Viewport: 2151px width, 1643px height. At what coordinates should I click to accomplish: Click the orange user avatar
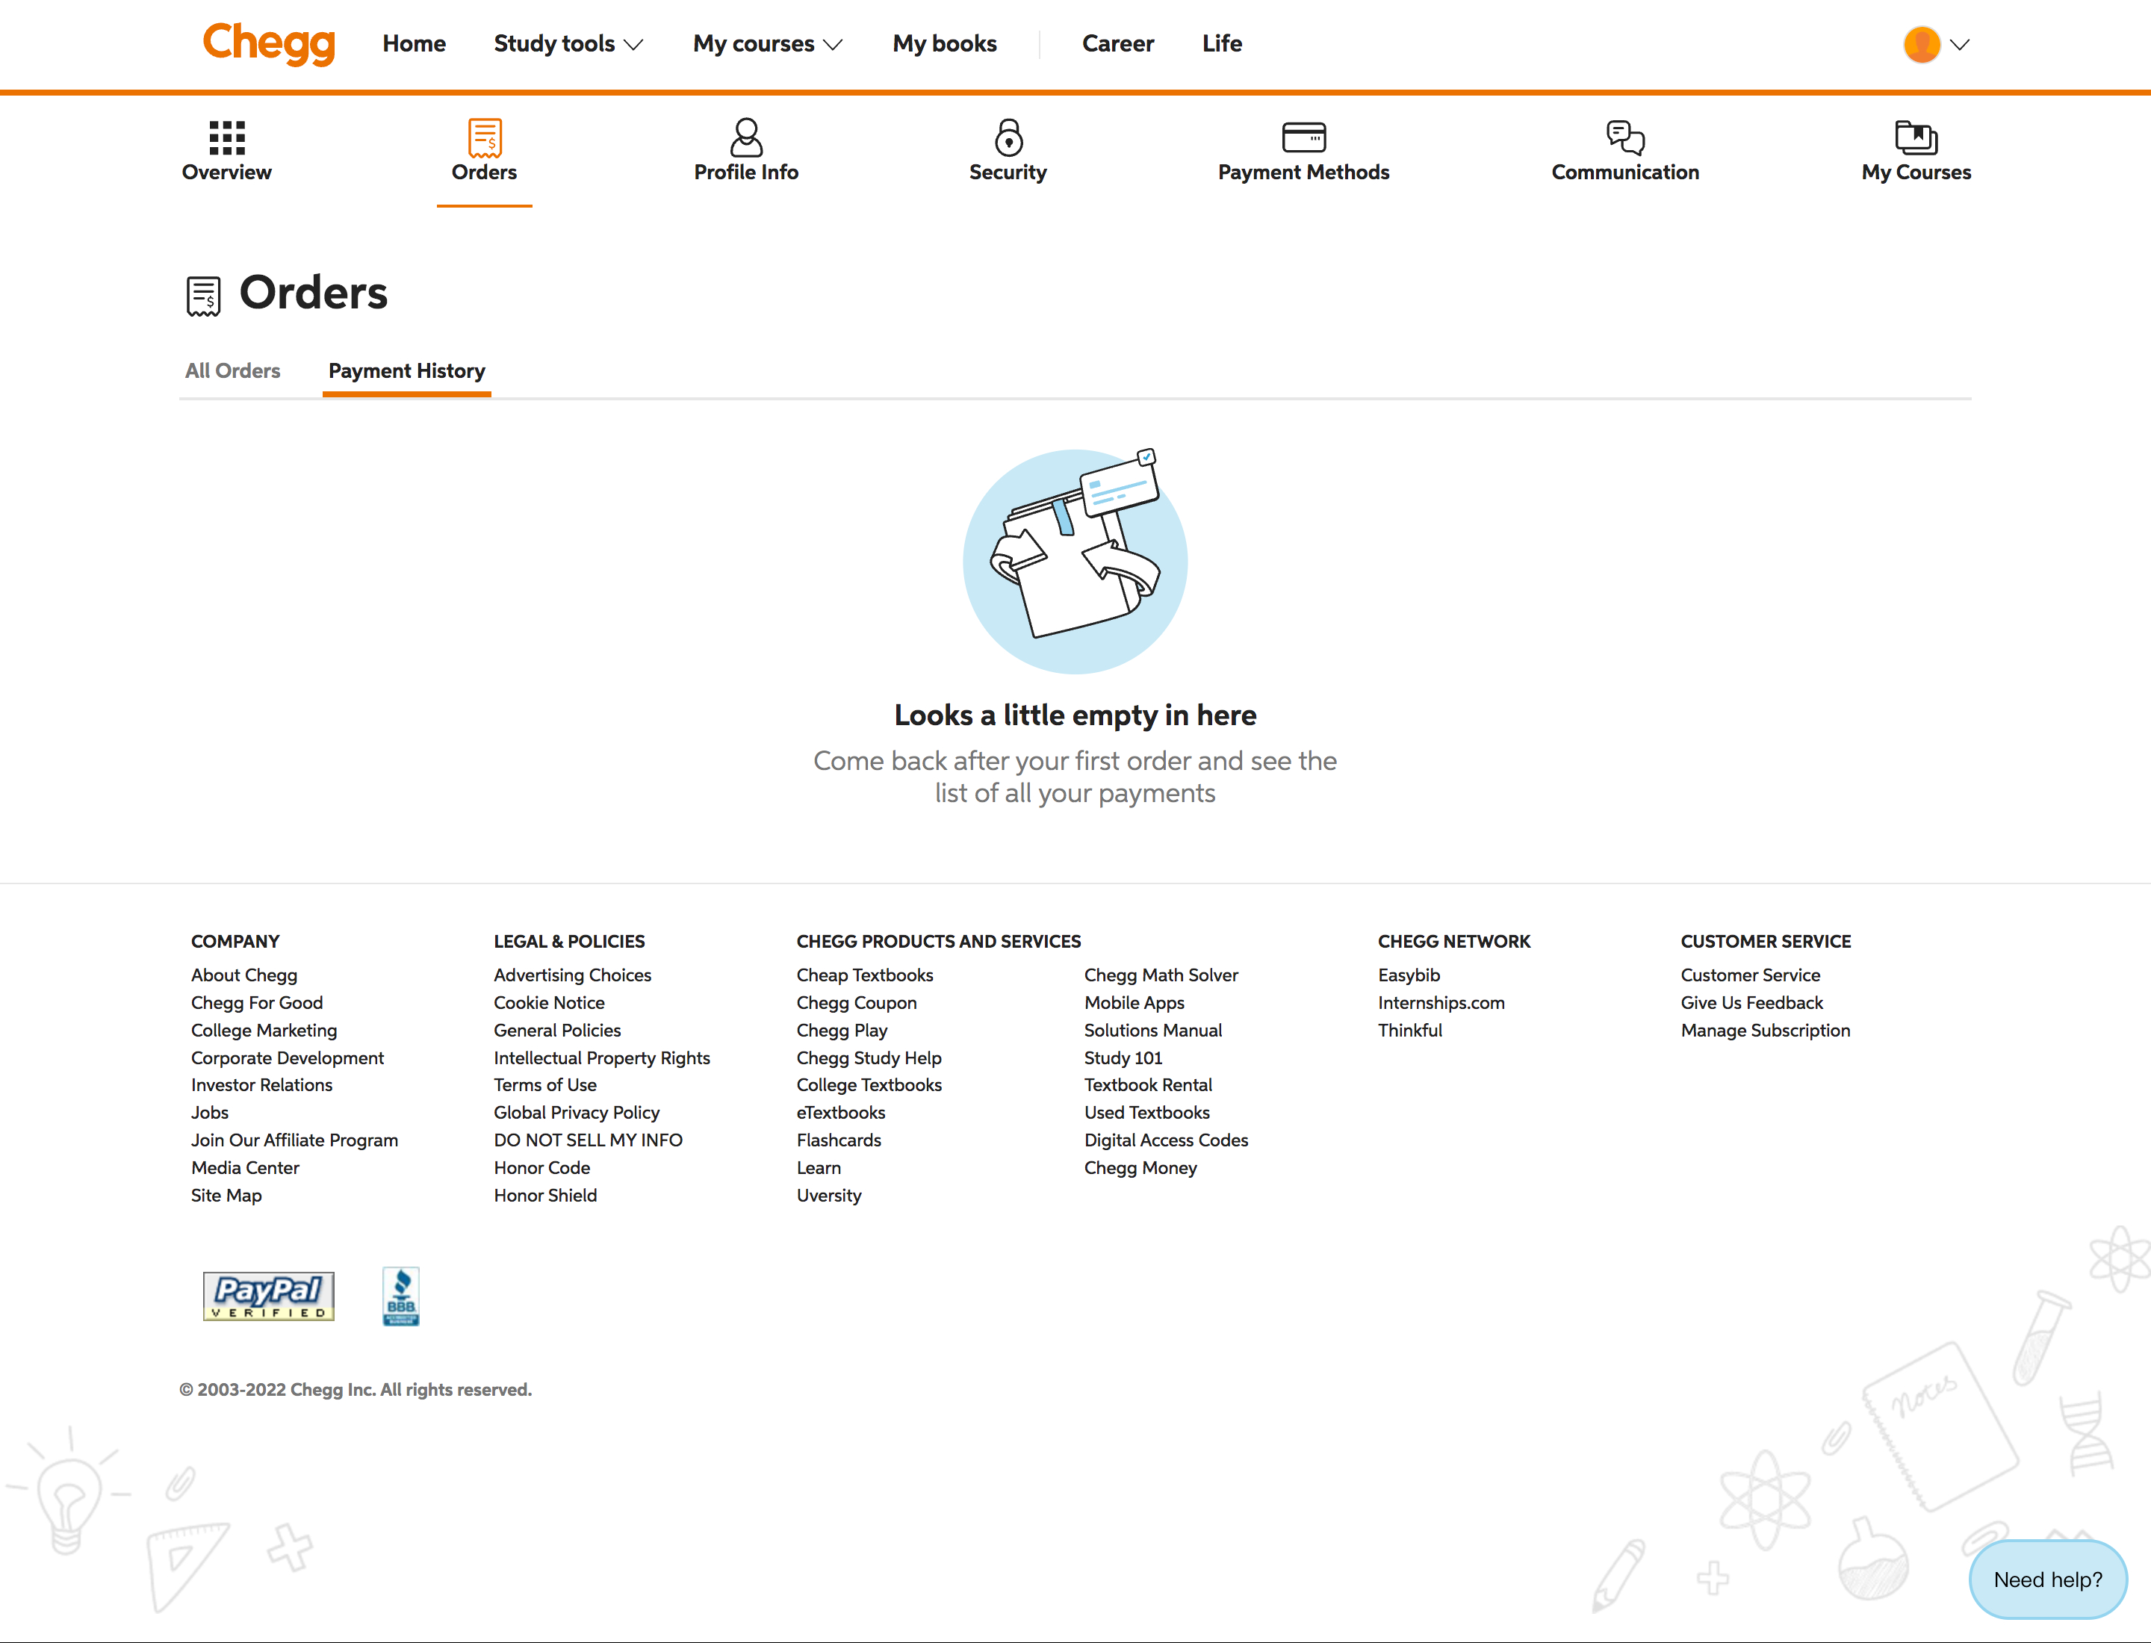pos(1922,44)
